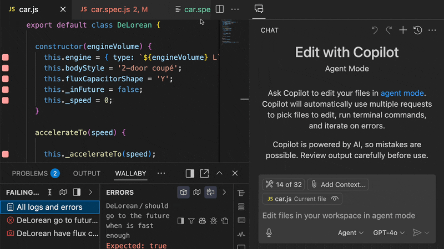Open editor more actions ellipsis
Image resolution: width=444 pixels, height=249 pixels.
click(235, 9)
